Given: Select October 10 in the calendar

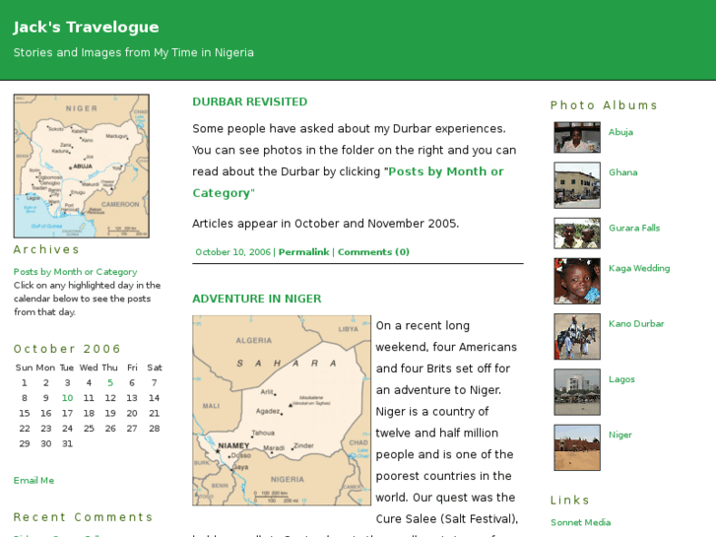Looking at the screenshot, I should point(67,398).
